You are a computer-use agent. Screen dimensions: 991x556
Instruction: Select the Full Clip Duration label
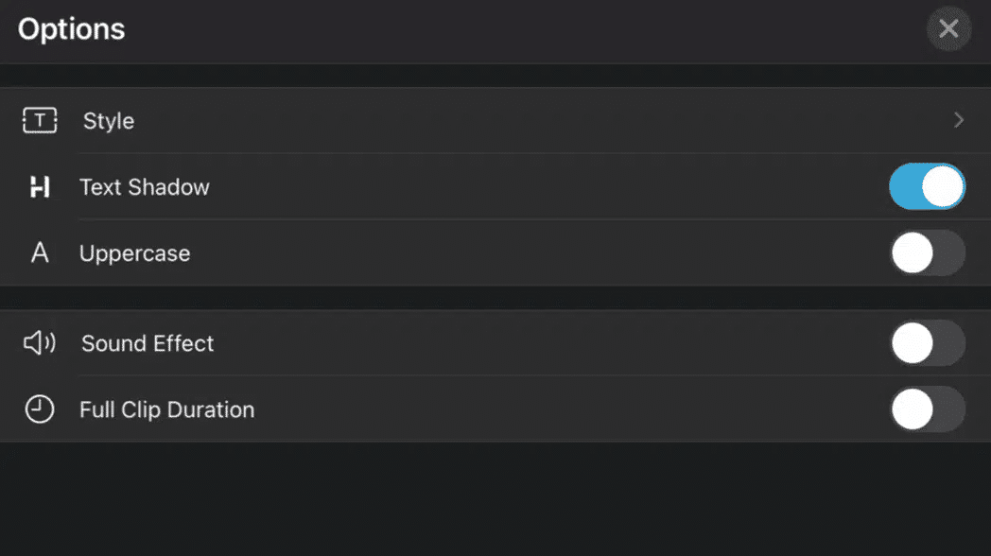[x=166, y=409]
